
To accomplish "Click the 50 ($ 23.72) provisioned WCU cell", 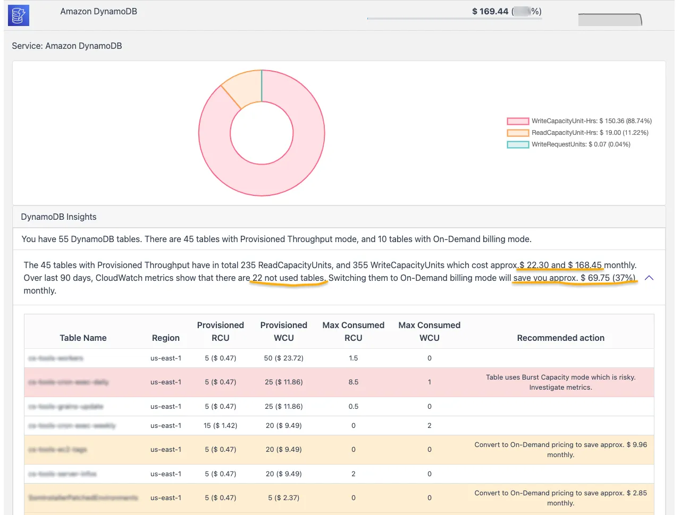I will 284,358.
